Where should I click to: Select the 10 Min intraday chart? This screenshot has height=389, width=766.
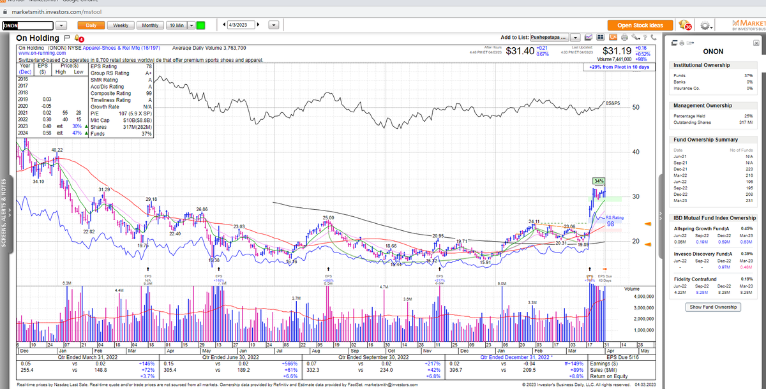[176, 25]
